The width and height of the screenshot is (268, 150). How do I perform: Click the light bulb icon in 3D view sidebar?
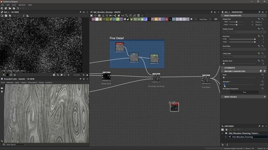(2, 92)
